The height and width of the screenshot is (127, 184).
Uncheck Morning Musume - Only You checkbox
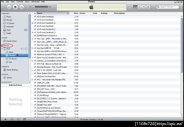(35, 67)
